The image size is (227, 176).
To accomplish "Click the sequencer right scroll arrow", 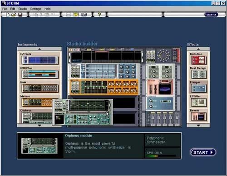I will [x=142, y=57].
